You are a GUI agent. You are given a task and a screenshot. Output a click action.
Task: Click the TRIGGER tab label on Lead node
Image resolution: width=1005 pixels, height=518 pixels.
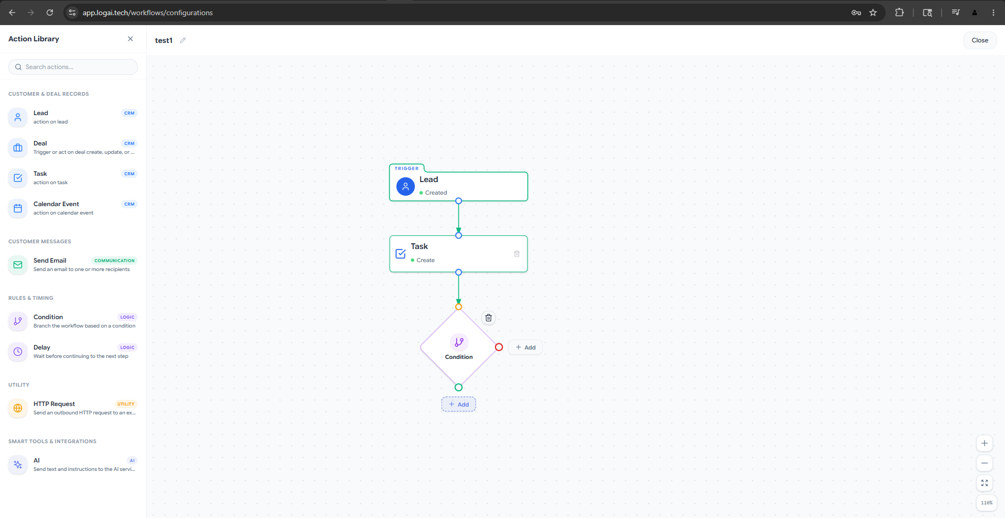(406, 168)
